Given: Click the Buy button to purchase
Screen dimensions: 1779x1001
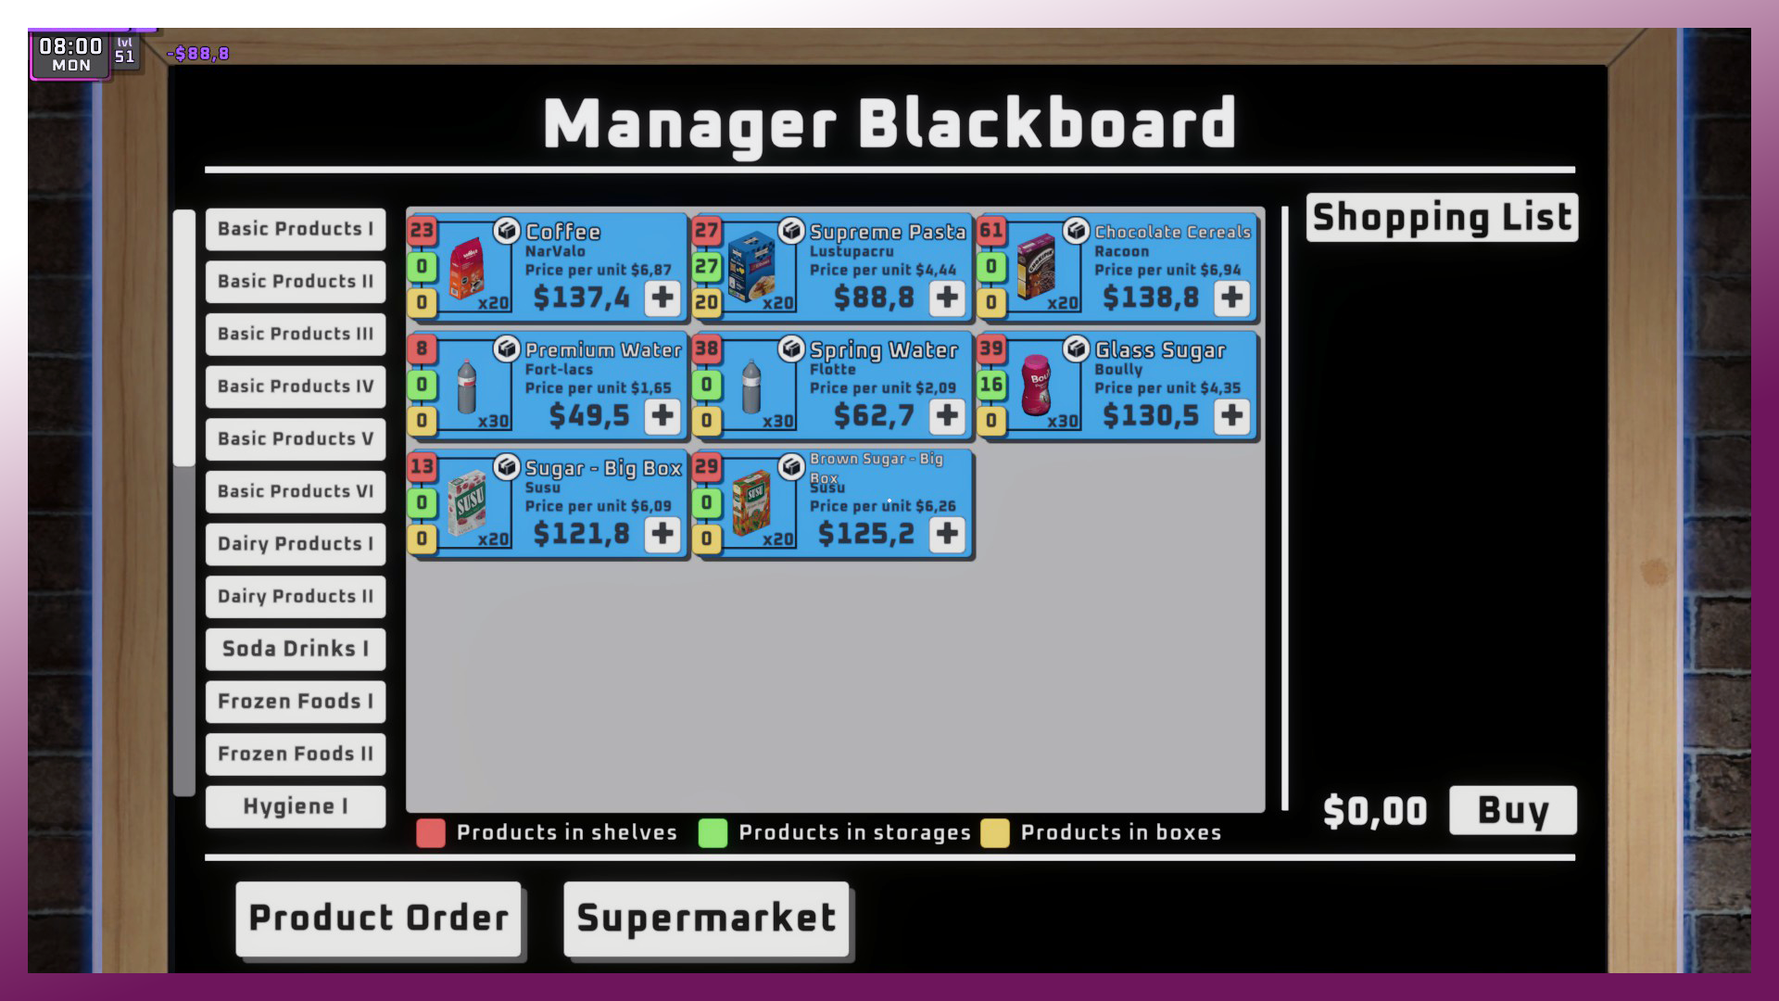Looking at the screenshot, I should point(1511,809).
